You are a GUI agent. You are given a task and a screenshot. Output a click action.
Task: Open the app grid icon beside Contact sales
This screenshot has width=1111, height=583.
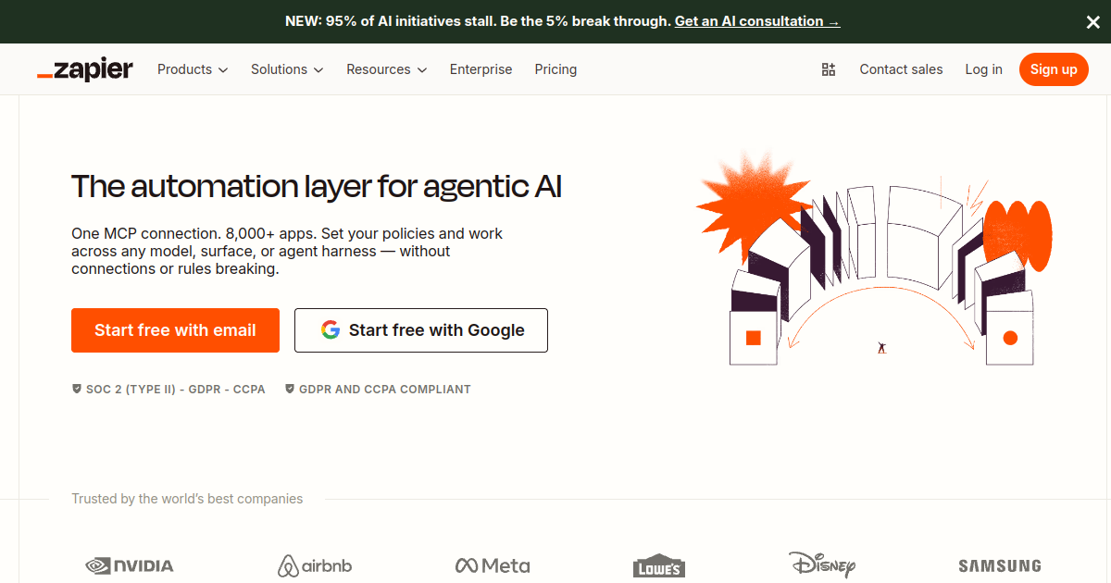[x=829, y=69]
